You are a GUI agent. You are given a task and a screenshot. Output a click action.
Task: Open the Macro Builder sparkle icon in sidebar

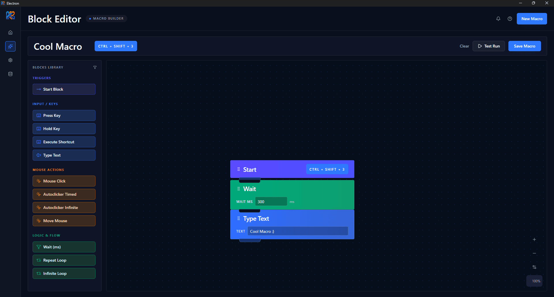10,46
